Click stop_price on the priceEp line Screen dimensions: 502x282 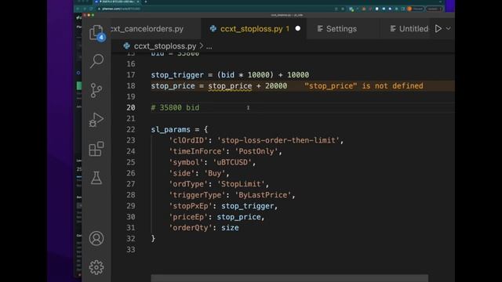pos(238,217)
